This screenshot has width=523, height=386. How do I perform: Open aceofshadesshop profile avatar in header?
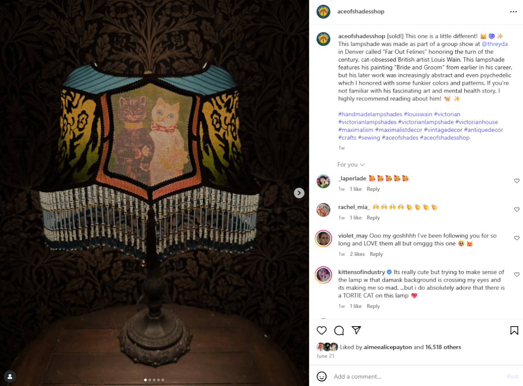point(323,12)
